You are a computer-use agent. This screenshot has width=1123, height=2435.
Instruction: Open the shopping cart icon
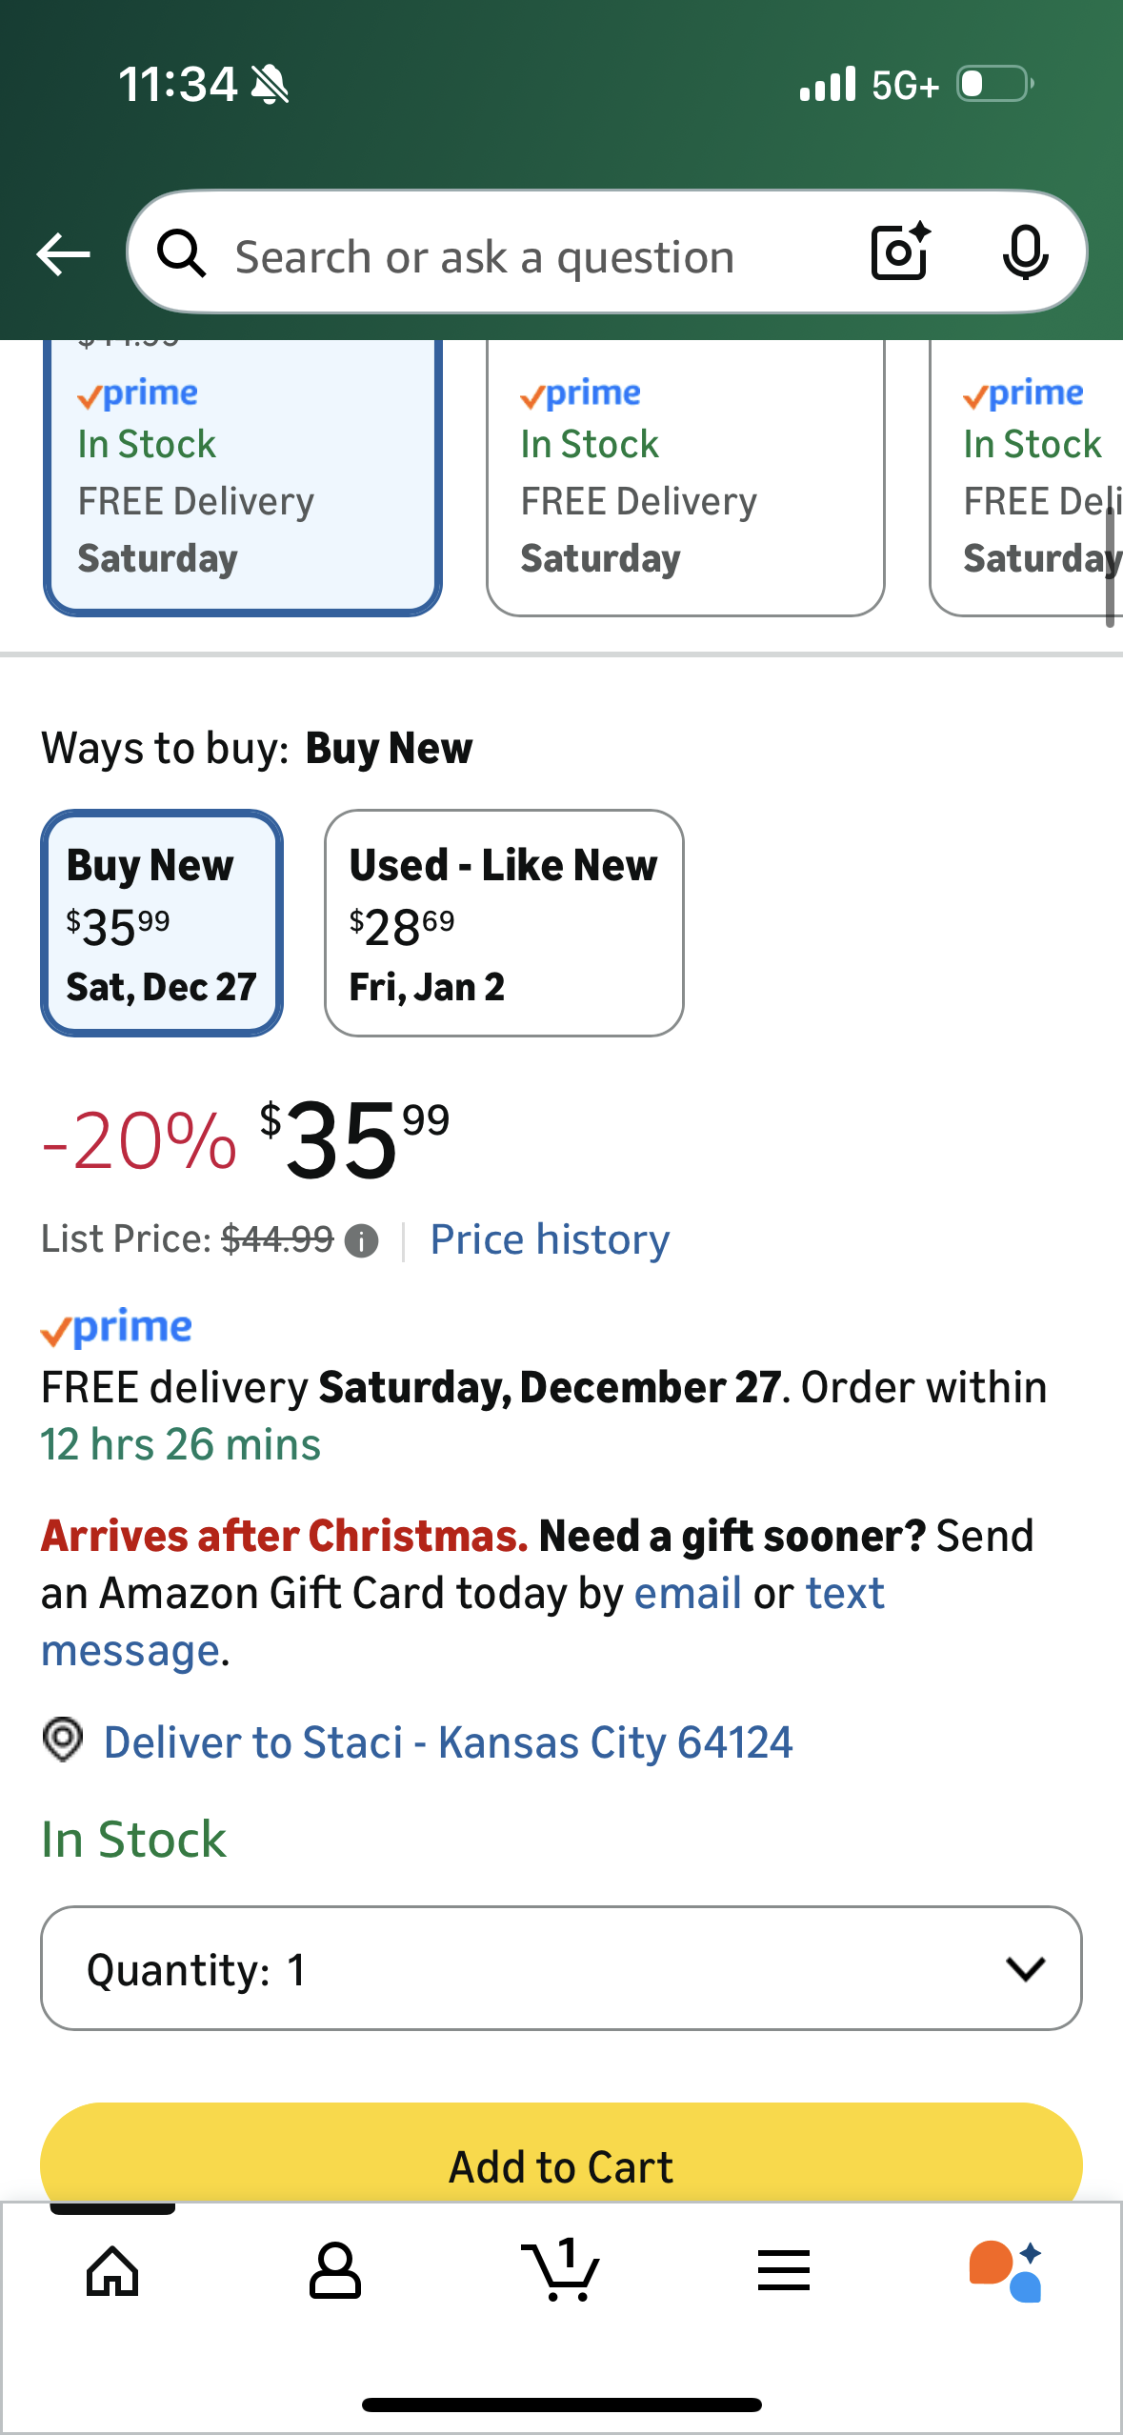point(560,2269)
